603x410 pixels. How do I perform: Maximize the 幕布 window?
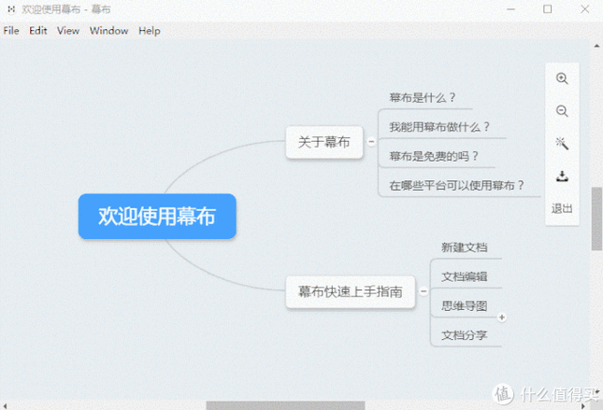tap(547, 8)
